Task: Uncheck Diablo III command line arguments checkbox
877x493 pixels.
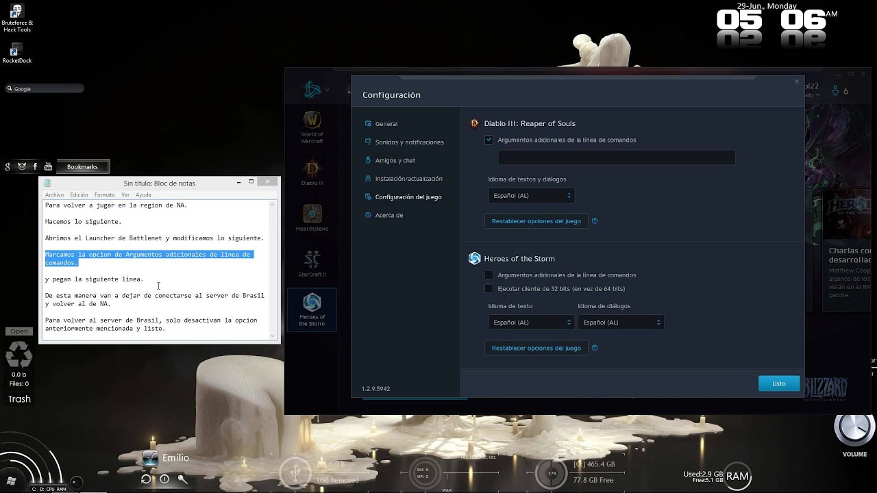Action: [x=489, y=140]
